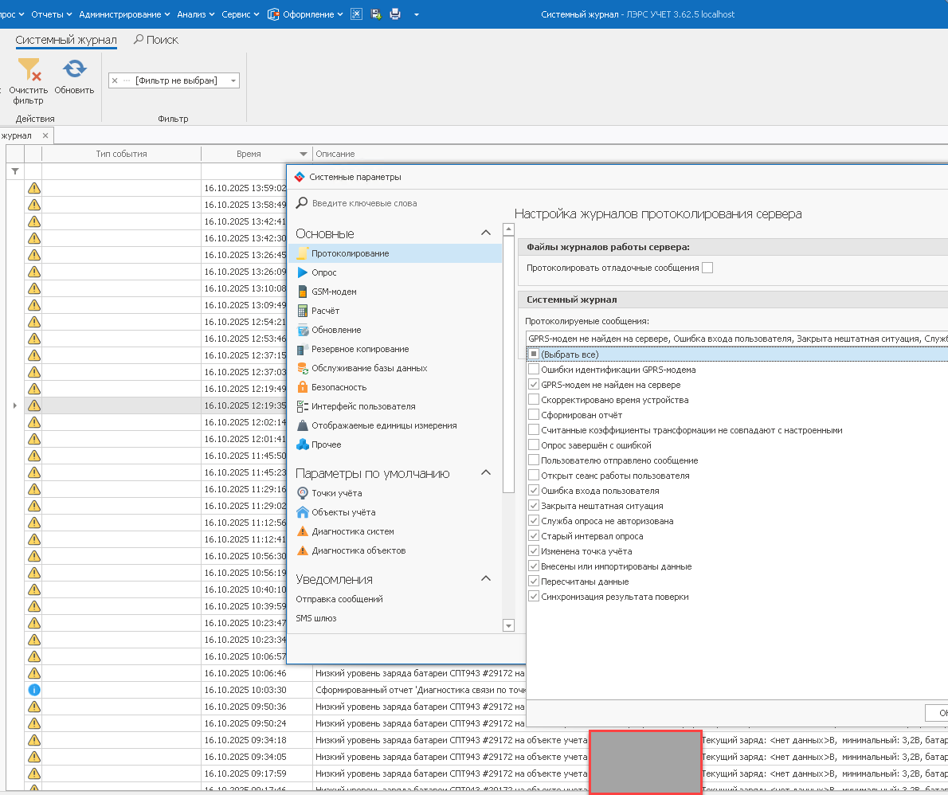Open the Администрирование menu
The height and width of the screenshot is (795, 948).
click(x=124, y=14)
